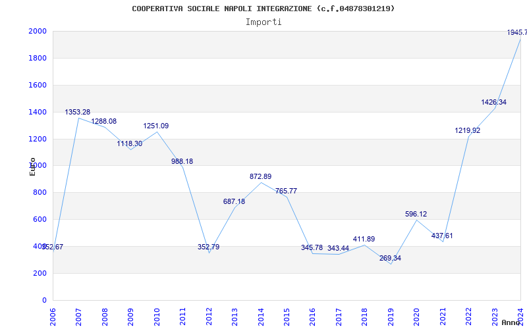Click the 2016 x-axis year label

point(312,316)
